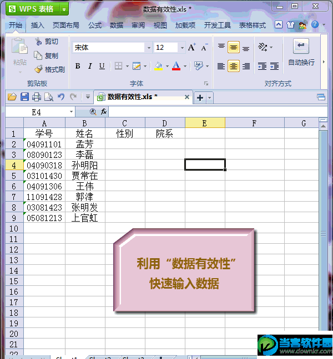Decrease font size with the small A icon
Viewport: 333px width, 359px height.
[204, 48]
